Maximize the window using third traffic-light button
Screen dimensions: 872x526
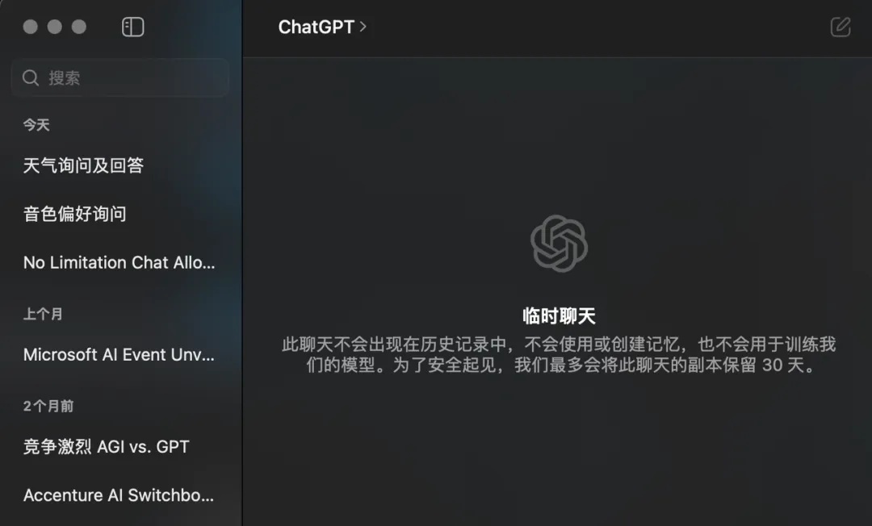[79, 27]
